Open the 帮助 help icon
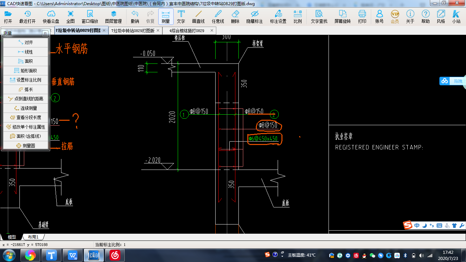This screenshot has height=262, width=466. [x=425, y=17]
